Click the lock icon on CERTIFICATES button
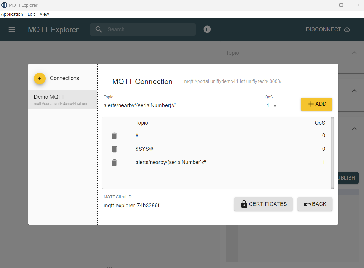Image resolution: width=364 pixels, height=268 pixels. click(245, 204)
